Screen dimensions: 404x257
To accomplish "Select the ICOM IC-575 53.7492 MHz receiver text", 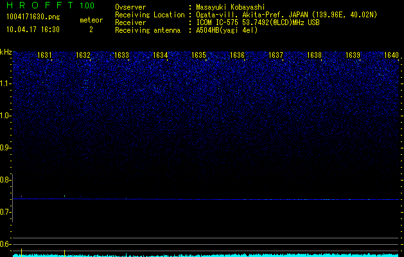I will (258, 22).
